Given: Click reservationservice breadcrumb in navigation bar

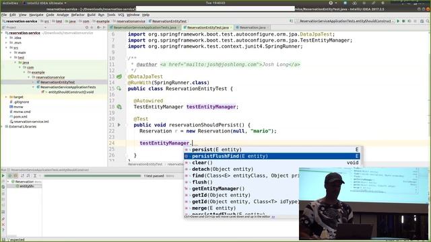Looking at the screenshot, I should pyautogui.click(x=129, y=21).
